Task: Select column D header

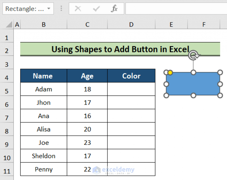Action: (x=131, y=24)
